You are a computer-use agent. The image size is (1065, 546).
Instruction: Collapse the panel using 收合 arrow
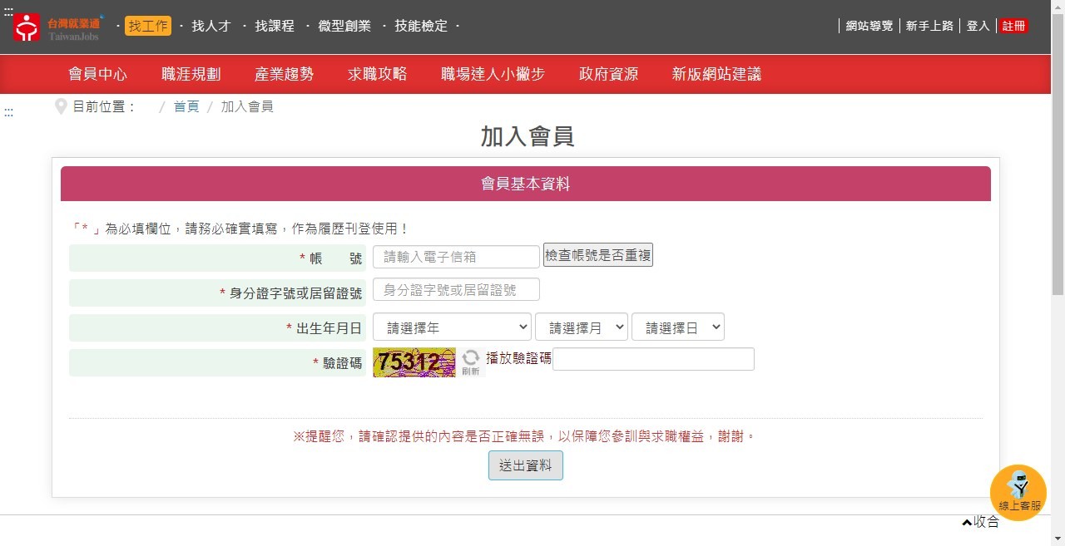[x=981, y=522]
